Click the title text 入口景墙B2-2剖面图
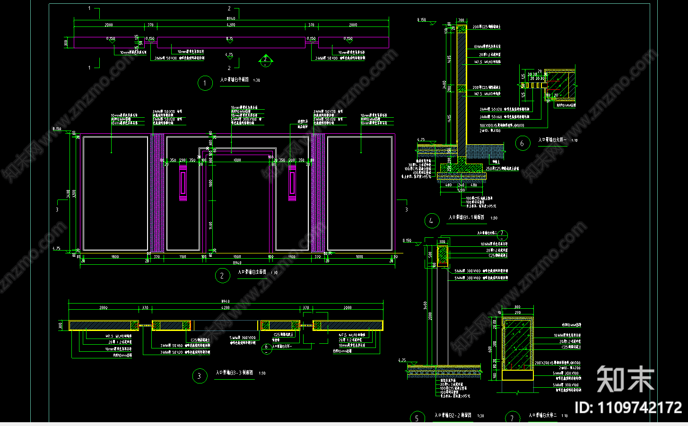The width and height of the screenshot is (688, 426). tap(453, 415)
